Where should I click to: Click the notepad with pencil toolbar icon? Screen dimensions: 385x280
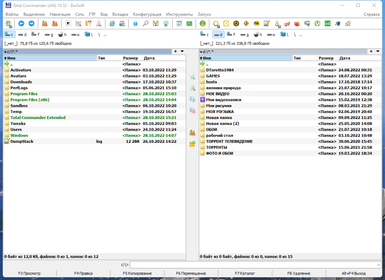[x=266, y=24]
